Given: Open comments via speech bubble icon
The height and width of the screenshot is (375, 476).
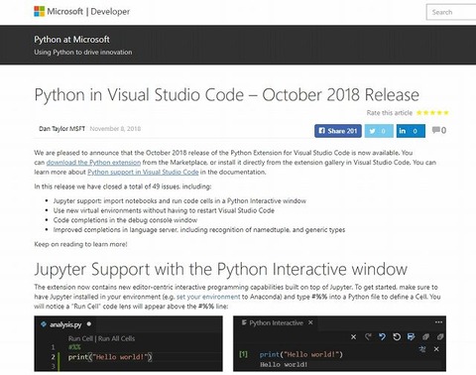Looking at the screenshot, I should point(435,130).
